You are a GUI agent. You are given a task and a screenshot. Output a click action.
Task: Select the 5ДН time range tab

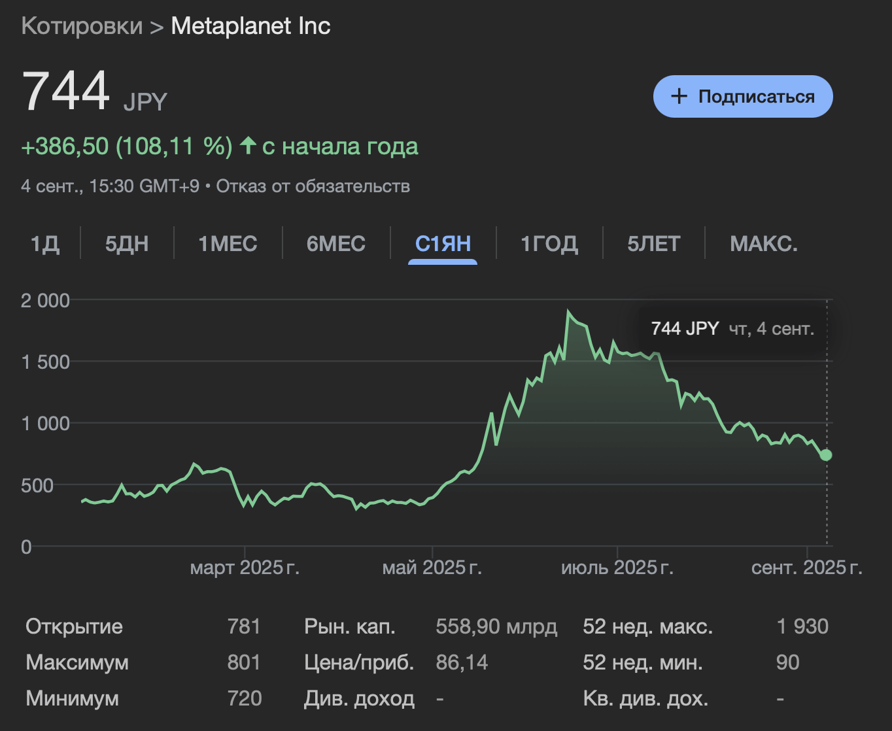(x=127, y=244)
